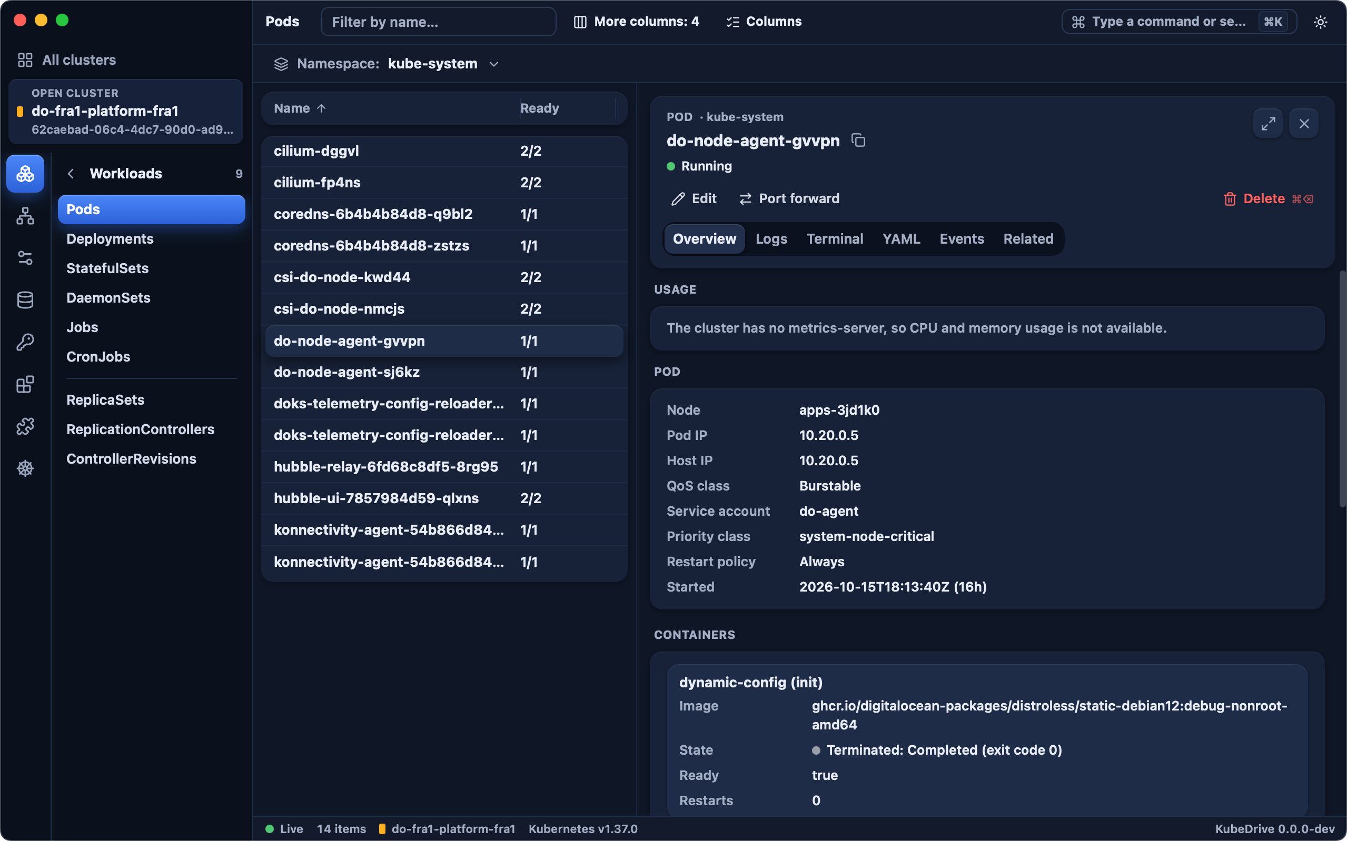Open DaemonSets in Workloads list
This screenshot has width=1347, height=841.
point(151,297)
